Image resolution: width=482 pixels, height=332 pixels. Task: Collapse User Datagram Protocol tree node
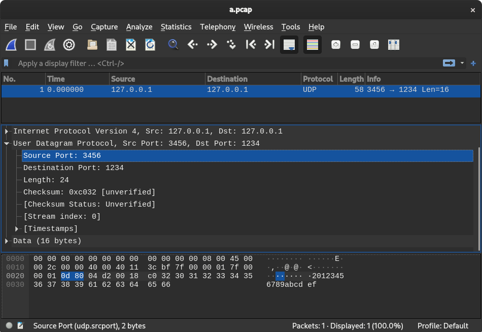[x=7, y=144]
